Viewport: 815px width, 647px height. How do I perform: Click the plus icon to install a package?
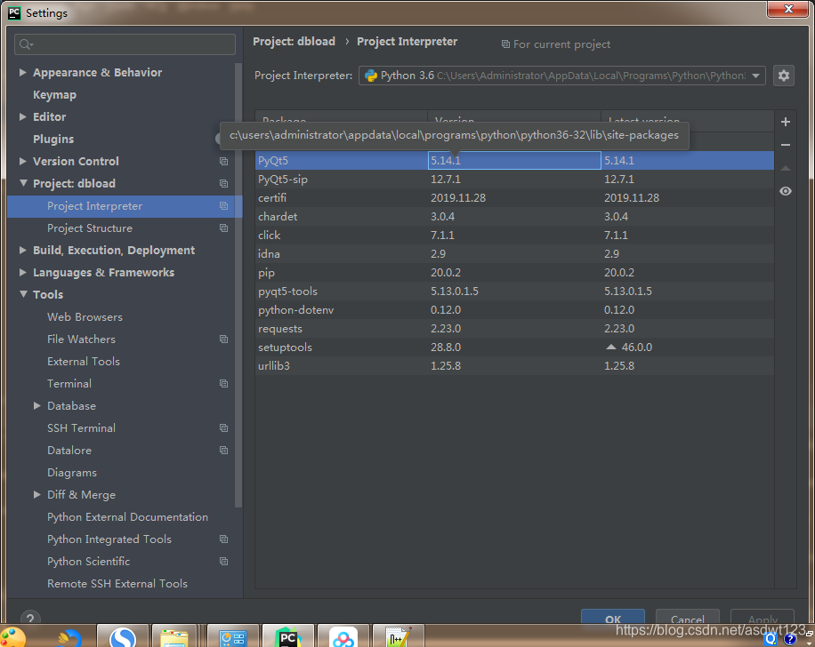786,122
